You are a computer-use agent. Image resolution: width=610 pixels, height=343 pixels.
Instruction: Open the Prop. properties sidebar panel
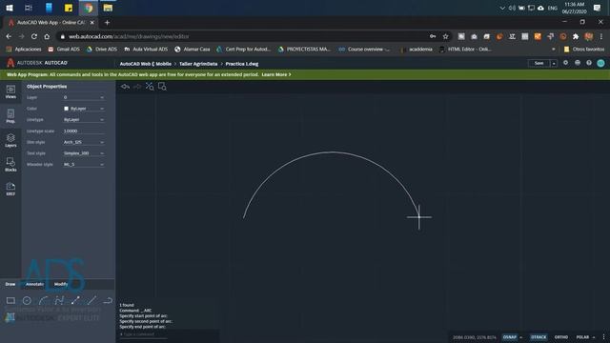[10, 116]
